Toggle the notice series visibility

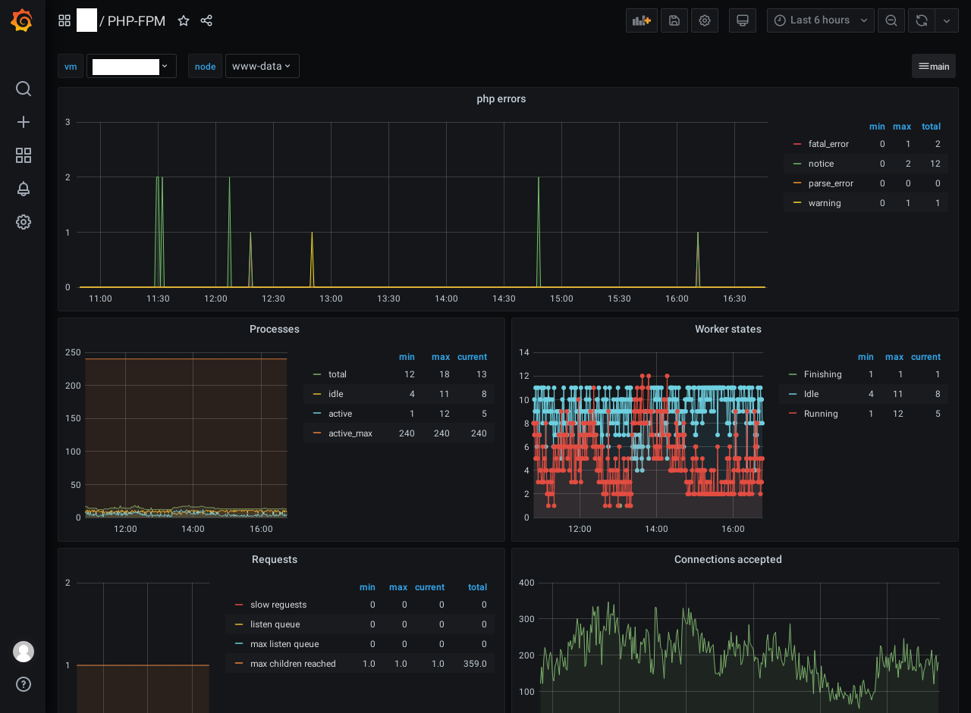click(x=820, y=164)
